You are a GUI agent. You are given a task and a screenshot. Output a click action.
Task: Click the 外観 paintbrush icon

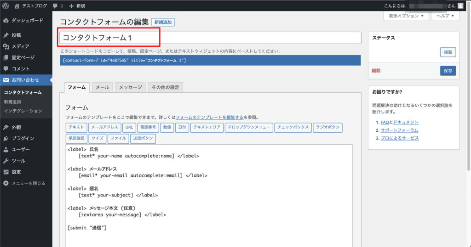(x=6, y=127)
